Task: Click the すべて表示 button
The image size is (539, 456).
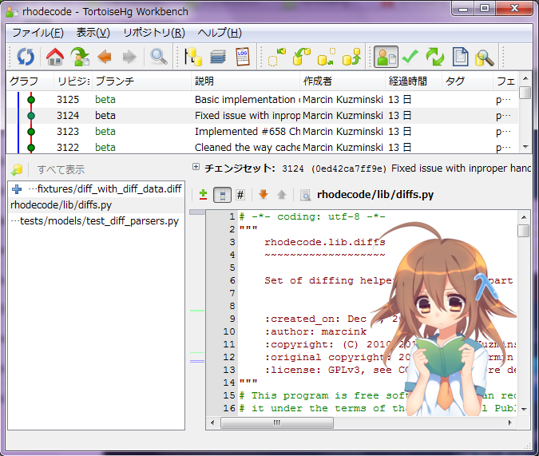Action: (x=61, y=169)
